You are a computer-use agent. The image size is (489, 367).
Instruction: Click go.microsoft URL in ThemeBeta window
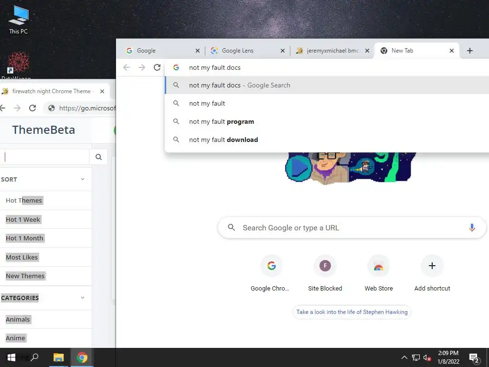(87, 108)
